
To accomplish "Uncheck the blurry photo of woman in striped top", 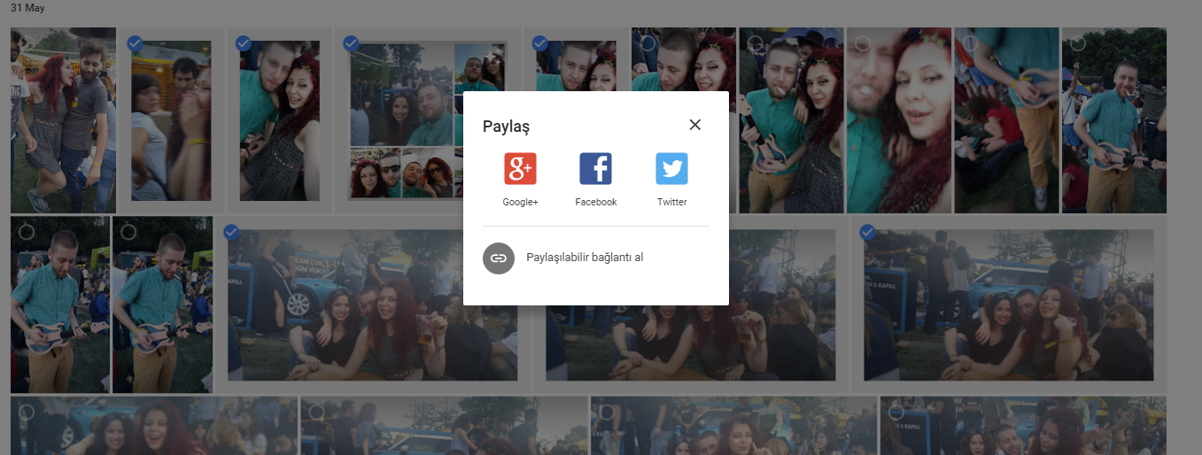I will click(x=136, y=42).
